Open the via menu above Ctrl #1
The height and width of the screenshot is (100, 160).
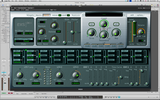pyautogui.click(x=30, y=55)
